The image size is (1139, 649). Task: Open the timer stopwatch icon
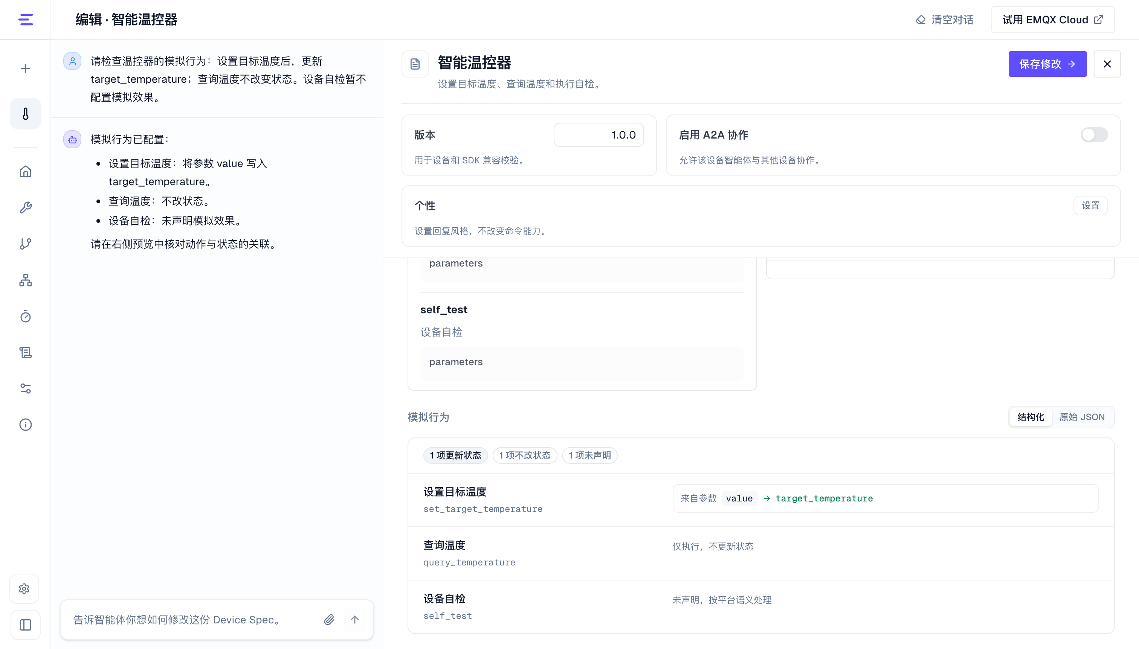point(25,316)
